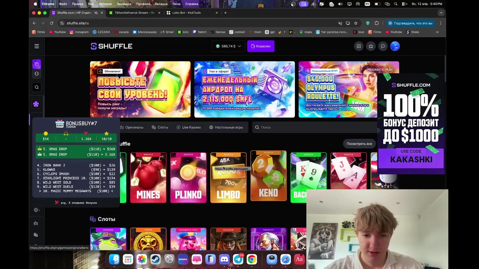Screen dimensions: 479x269
Task: Click the Shuffle logo
Action: click(112, 46)
